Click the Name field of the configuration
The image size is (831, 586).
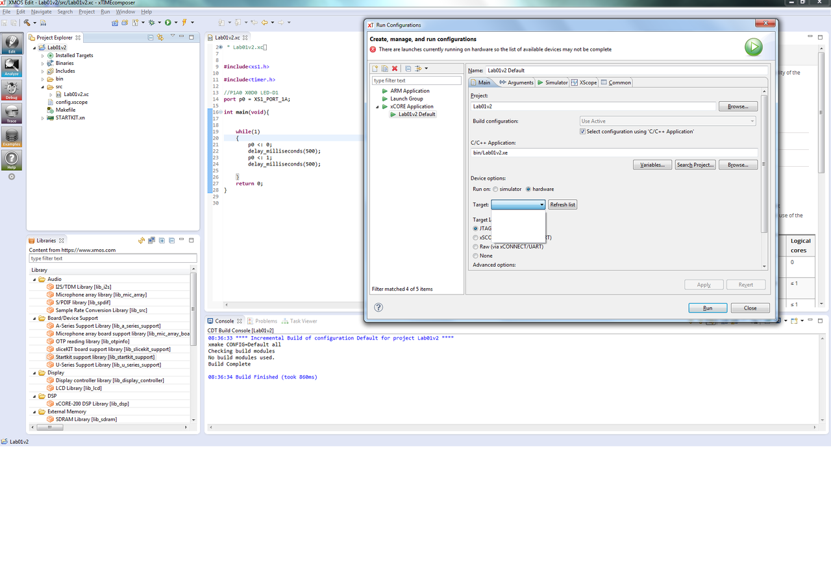pyautogui.click(x=626, y=70)
